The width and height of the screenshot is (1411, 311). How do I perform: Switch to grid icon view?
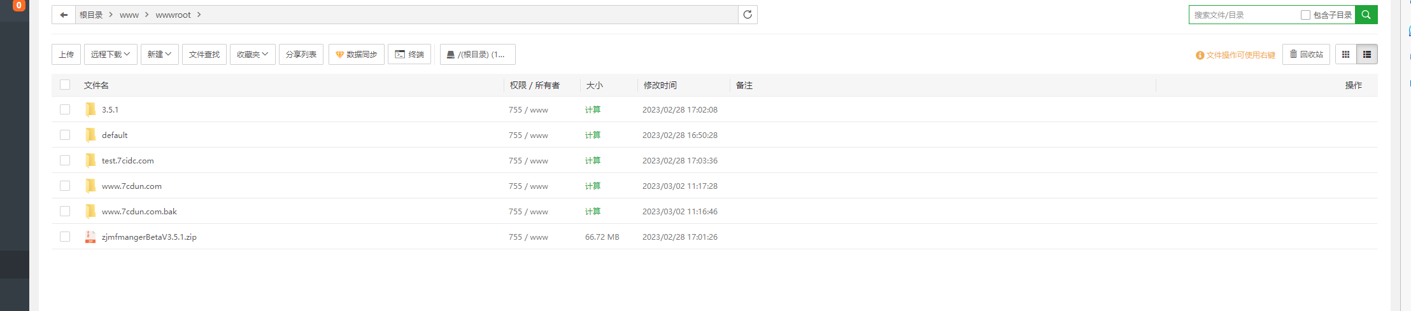(x=1345, y=55)
